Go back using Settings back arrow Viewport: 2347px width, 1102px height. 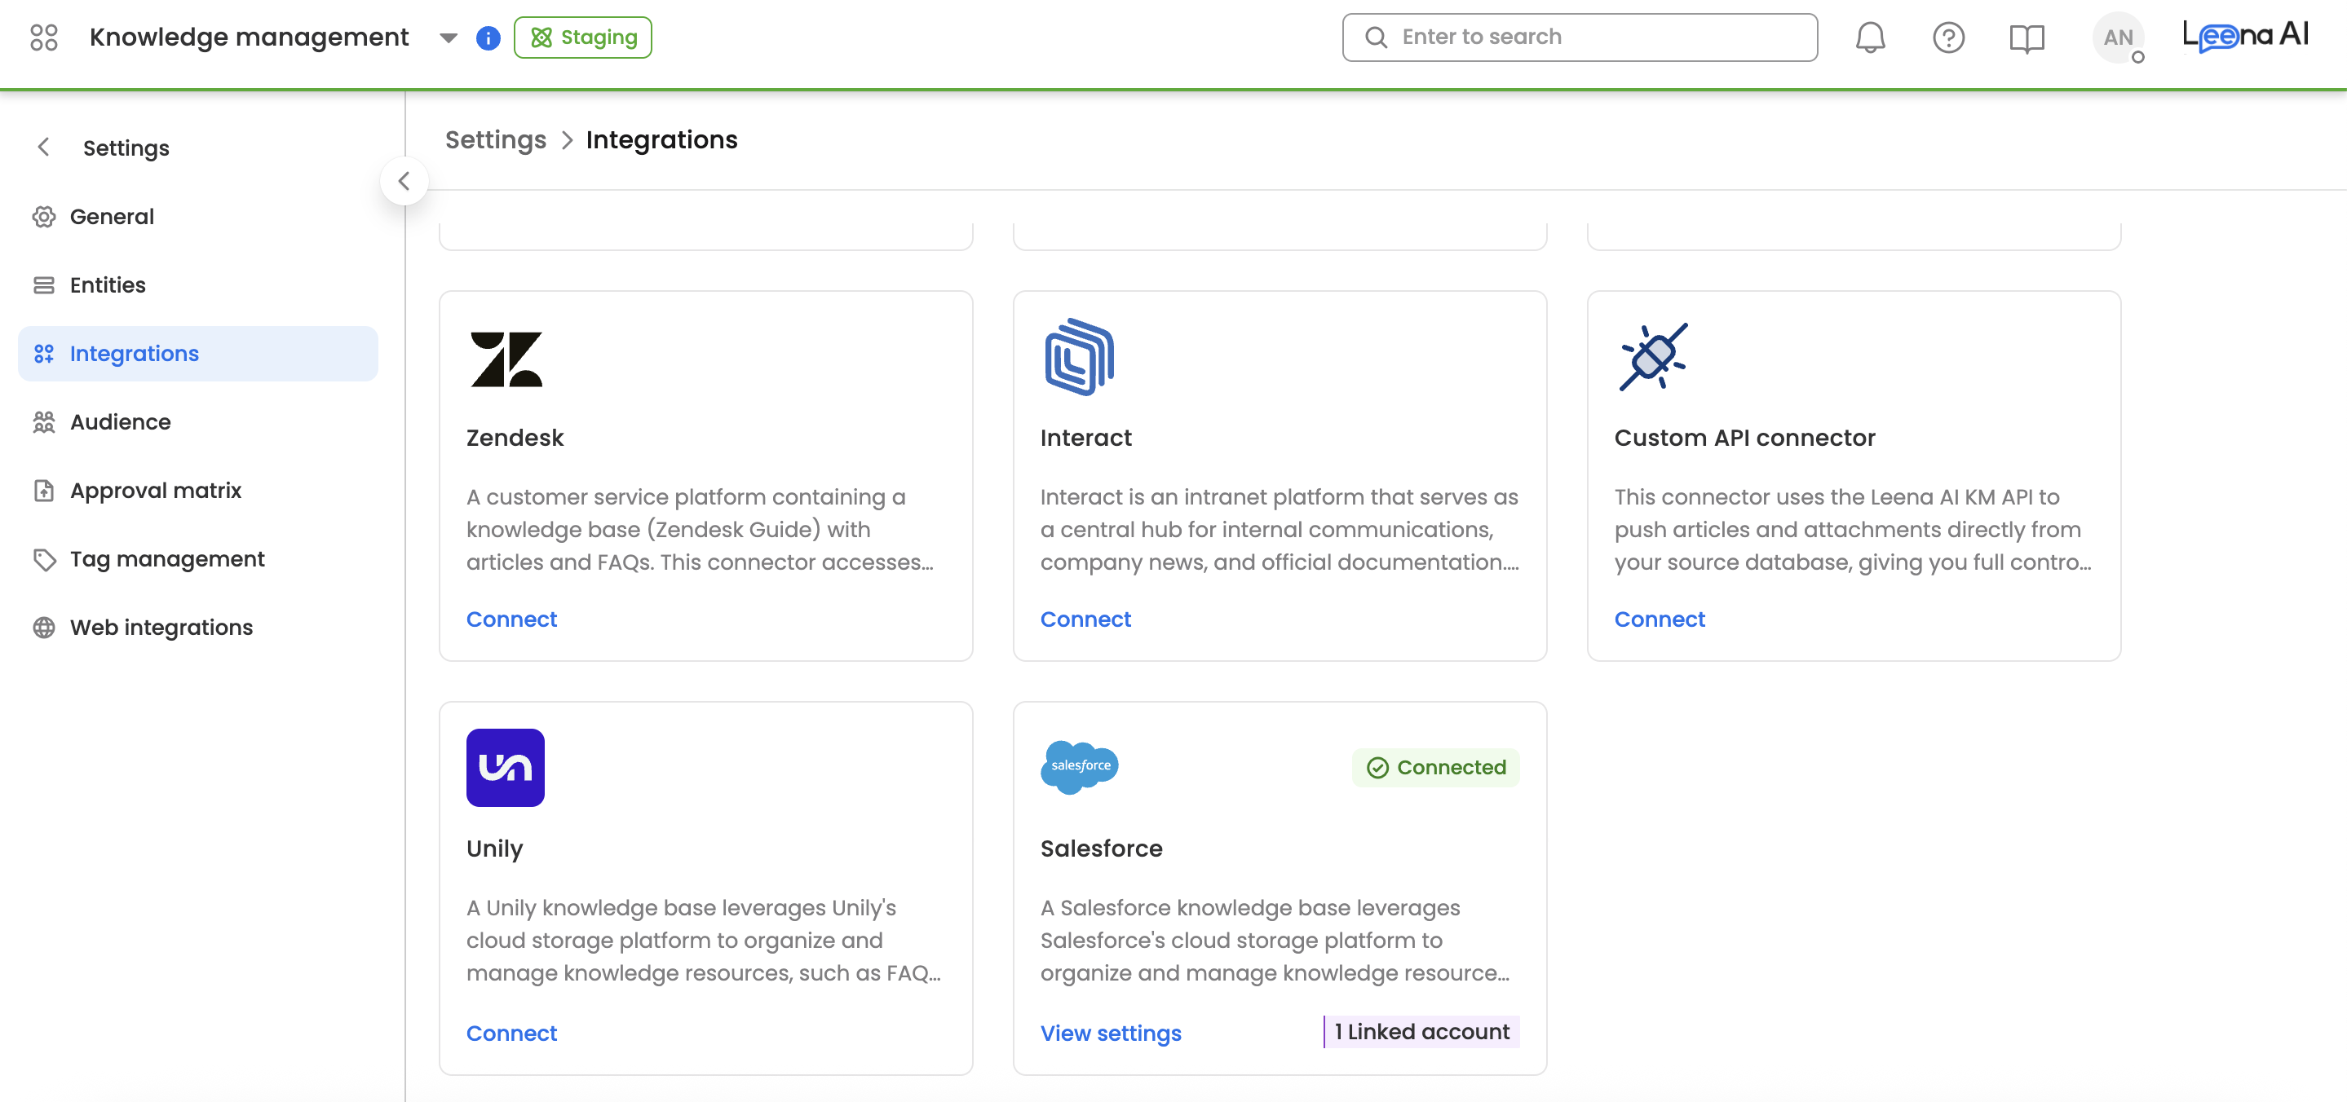[x=43, y=148]
